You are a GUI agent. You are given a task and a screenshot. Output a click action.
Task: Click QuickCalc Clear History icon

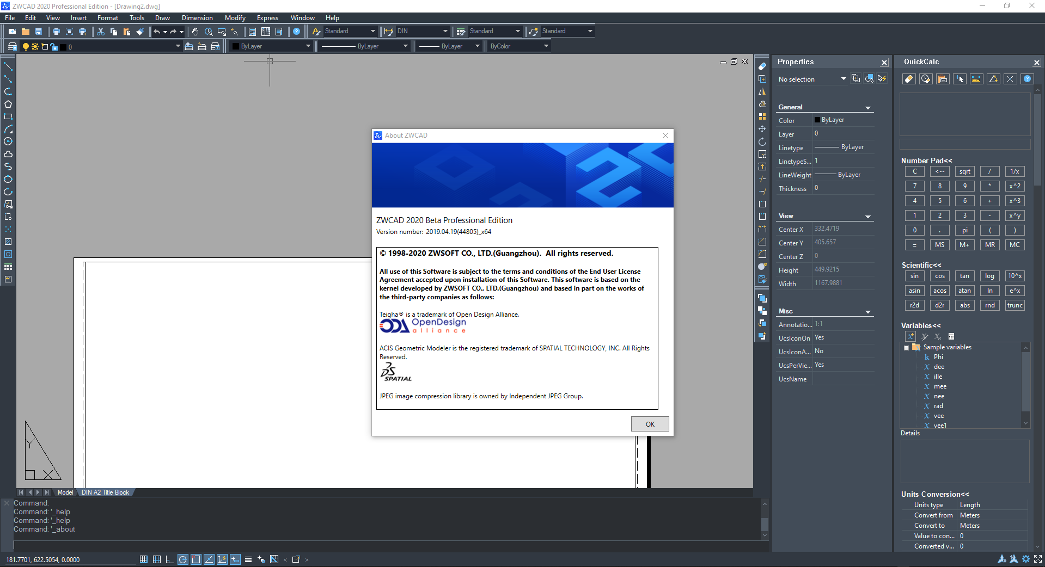pos(925,79)
